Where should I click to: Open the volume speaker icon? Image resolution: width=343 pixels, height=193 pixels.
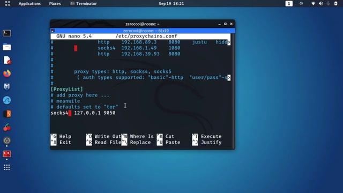coord(320,4)
